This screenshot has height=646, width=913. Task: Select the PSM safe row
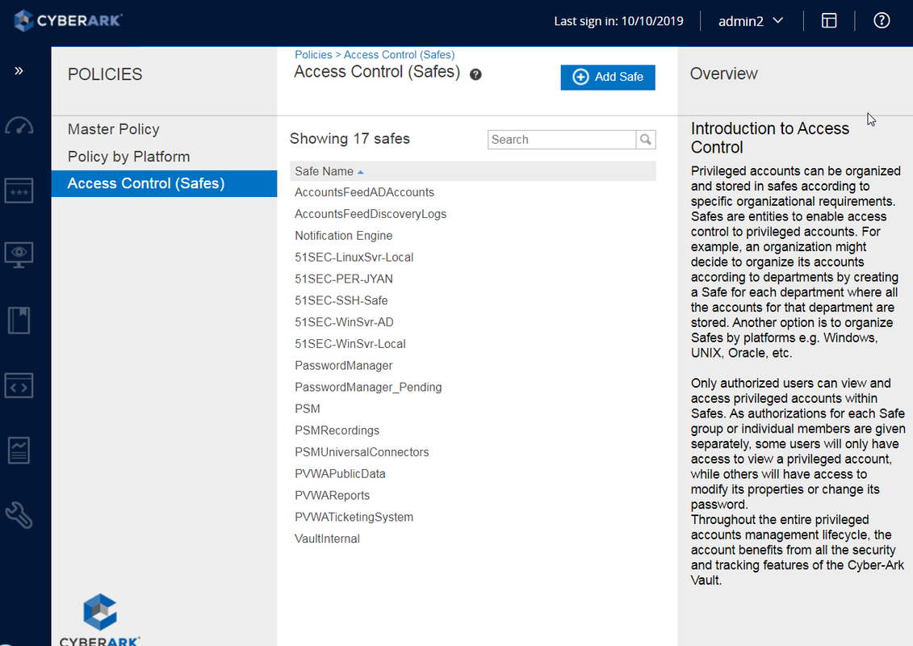tap(308, 409)
